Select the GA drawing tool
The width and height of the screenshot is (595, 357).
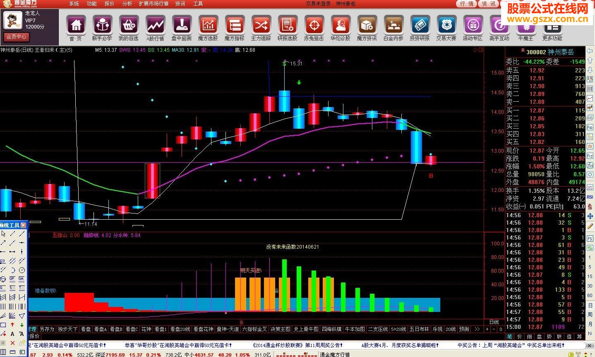pos(21,279)
